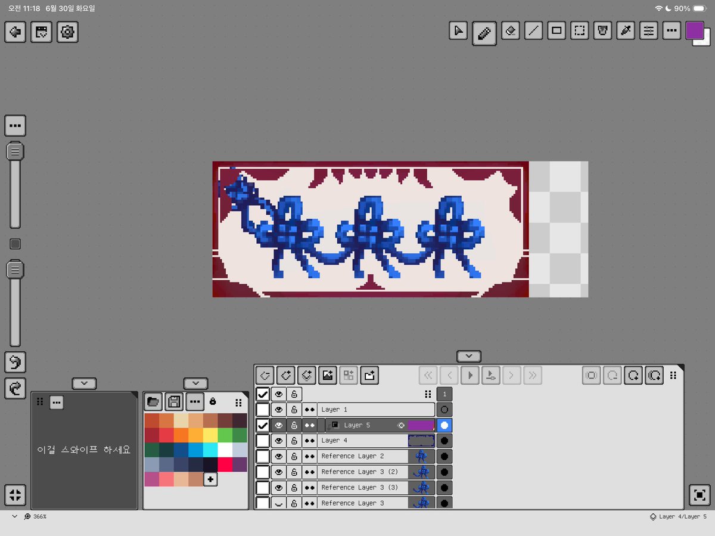715x536 pixels.
Task: Lock Layer 4 with its padlock icon
Action: click(x=294, y=441)
